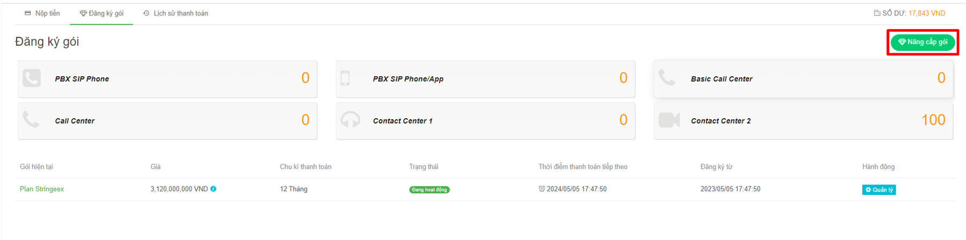
Task: Click the PBX SIP Phone/App mobile icon
Action: (345, 78)
